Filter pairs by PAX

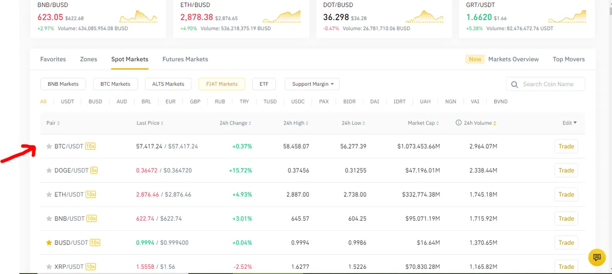click(x=324, y=101)
